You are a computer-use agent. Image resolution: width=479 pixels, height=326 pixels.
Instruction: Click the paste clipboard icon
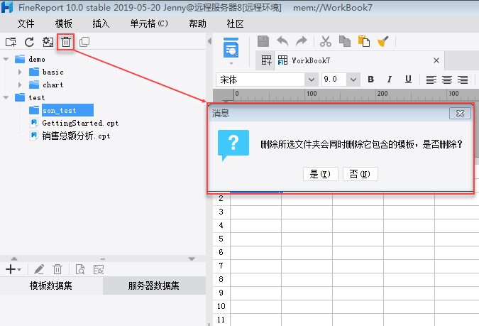364,41
